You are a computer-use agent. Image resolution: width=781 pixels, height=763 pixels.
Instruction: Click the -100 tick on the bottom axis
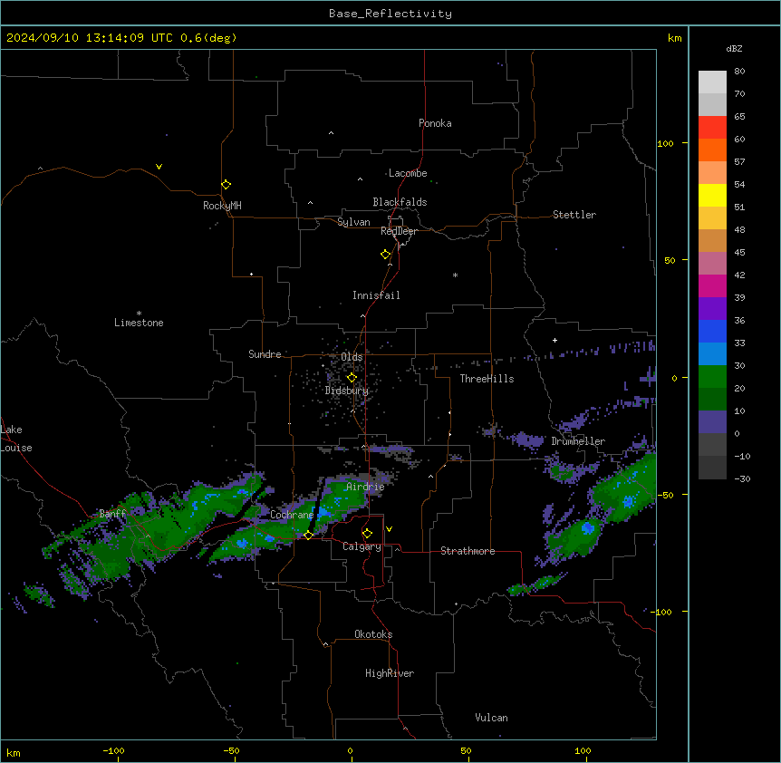[113, 750]
